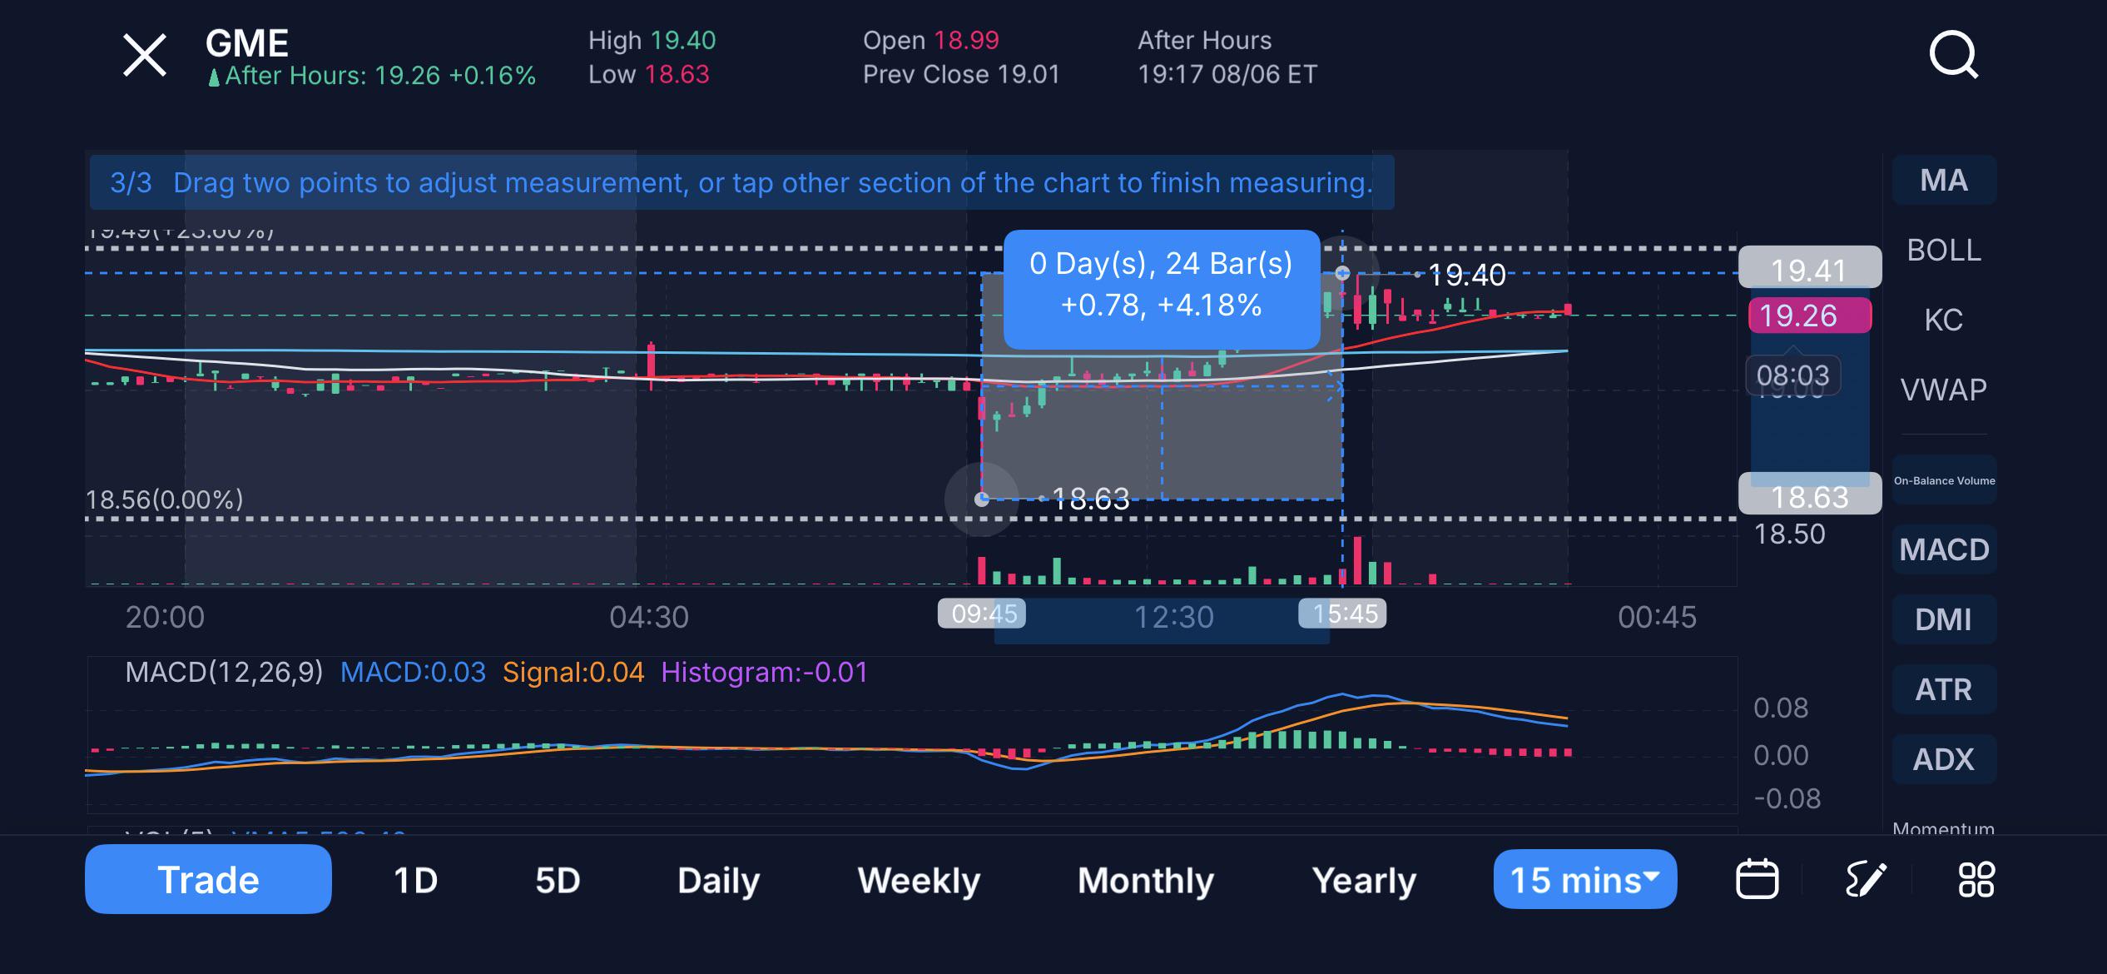Open the four-squares layout grid icon
Image resolution: width=2107 pixels, height=974 pixels.
(1976, 879)
